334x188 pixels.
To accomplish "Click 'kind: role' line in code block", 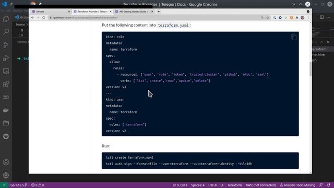I will [115, 37].
